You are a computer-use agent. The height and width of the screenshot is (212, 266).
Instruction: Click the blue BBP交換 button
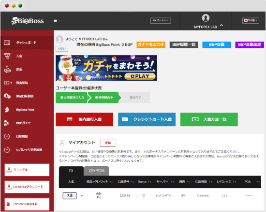pyautogui.click(x=217, y=45)
